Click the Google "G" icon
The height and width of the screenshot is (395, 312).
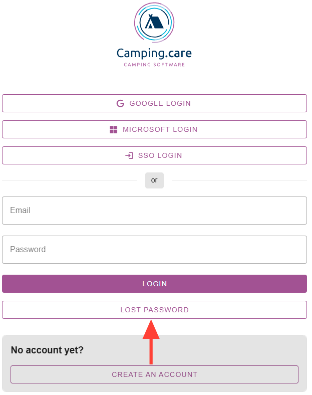point(120,104)
